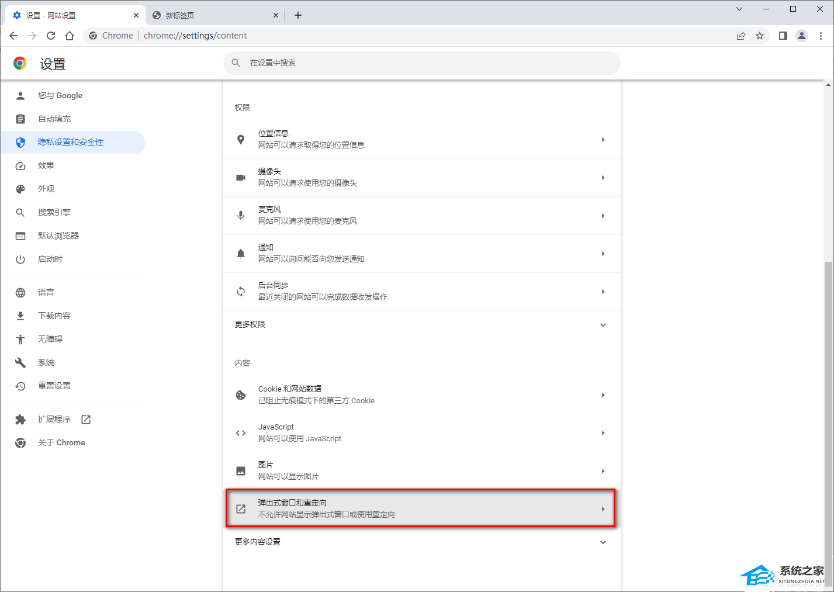Open Cookie 和网站数据 settings
This screenshot has height=592, width=834.
pyautogui.click(x=422, y=395)
